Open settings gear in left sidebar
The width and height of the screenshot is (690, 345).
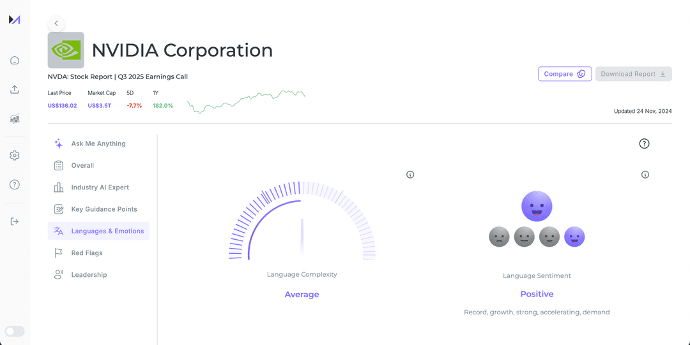pyautogui.click(x=14, y=156)
